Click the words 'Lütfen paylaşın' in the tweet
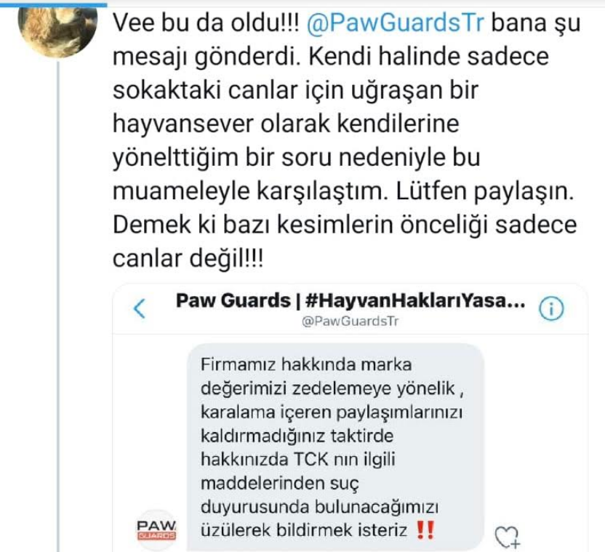Image resolution: width=605 pixels, height=552 pixels. coord(485,192)
